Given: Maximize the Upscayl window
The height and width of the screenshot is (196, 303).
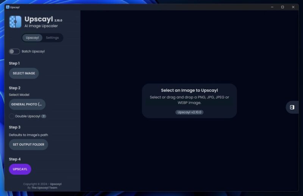Looking at the screenshot, I should 283,7.
